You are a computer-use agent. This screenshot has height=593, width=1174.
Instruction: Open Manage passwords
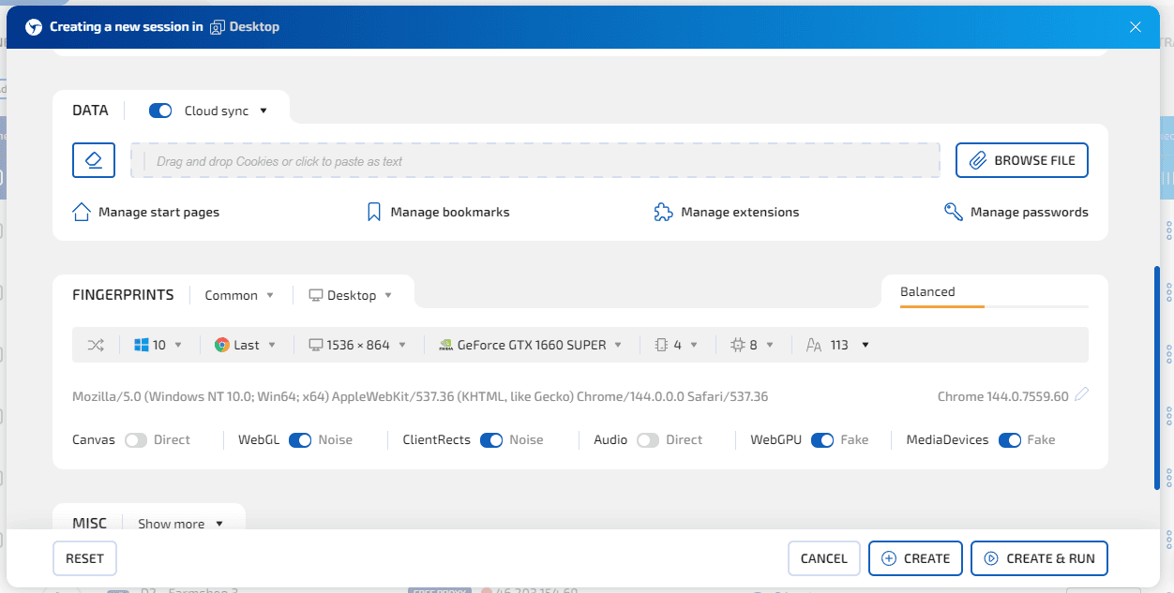coord(1016,213)
